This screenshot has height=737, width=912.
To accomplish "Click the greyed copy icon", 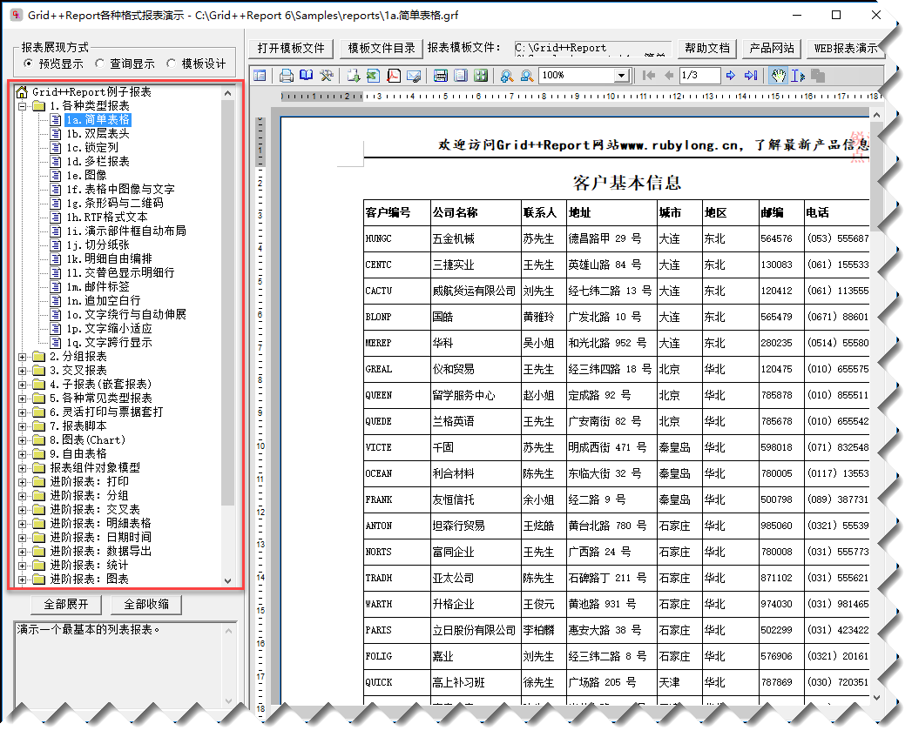I will (818, 76).
